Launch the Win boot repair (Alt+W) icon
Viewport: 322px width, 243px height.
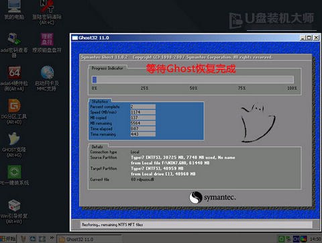14,211
